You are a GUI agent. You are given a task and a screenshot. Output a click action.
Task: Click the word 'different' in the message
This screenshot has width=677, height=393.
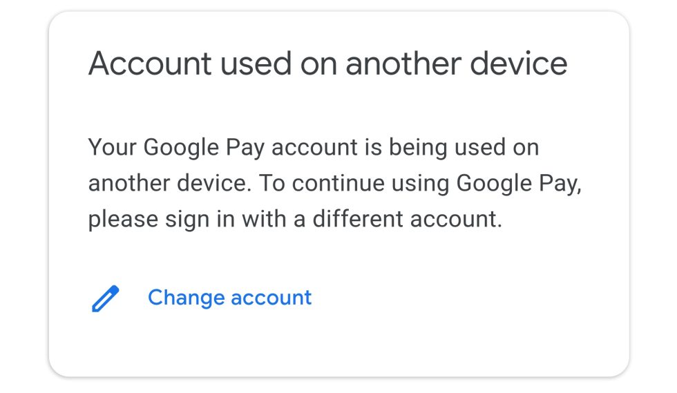click(x=358, y=218)
